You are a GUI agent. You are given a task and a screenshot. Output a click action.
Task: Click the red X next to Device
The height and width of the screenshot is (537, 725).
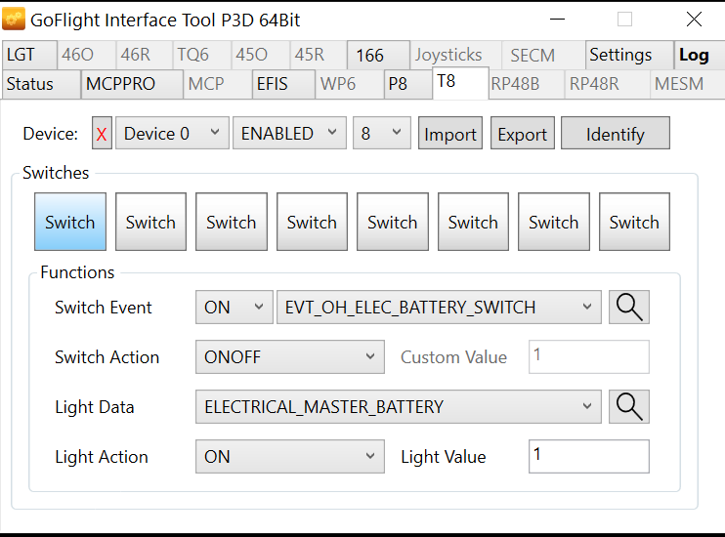102,134
